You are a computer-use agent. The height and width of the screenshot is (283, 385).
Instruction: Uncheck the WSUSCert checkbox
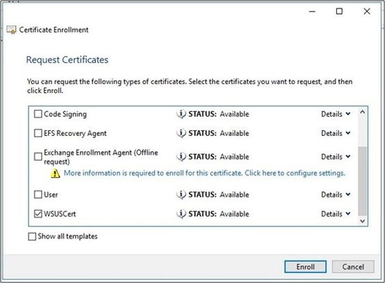pyautogui.click(x=38, y=214)
